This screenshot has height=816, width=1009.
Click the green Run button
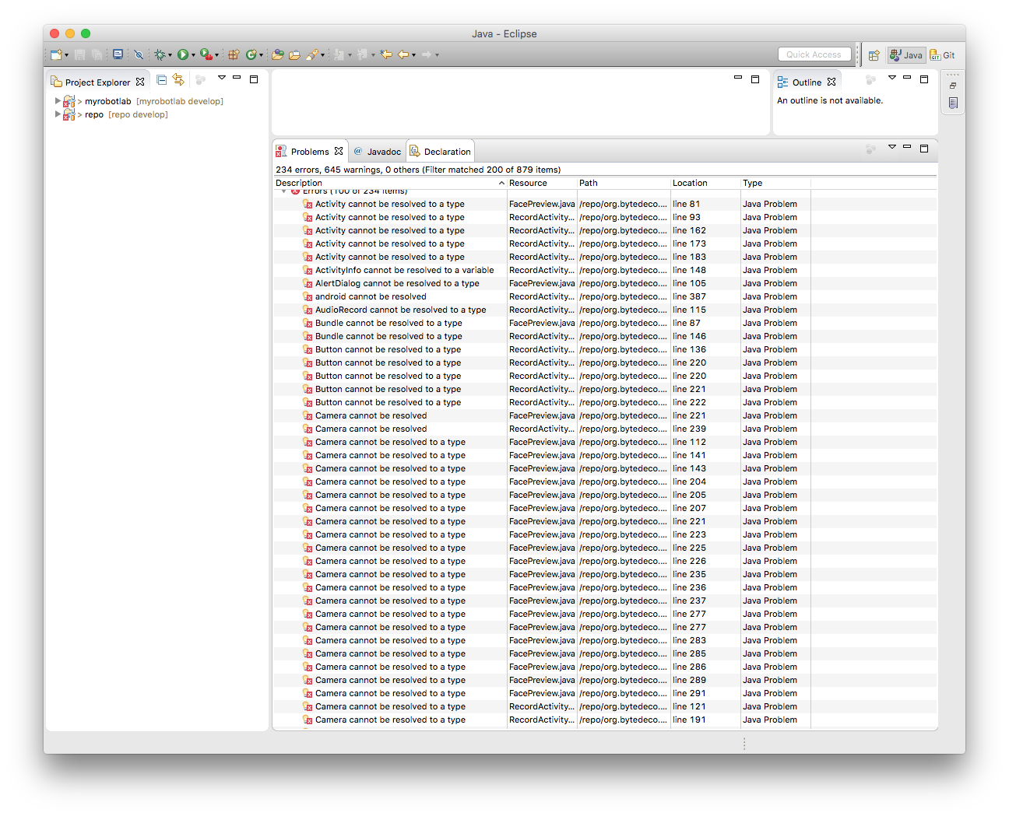click(x=183, y=54)
